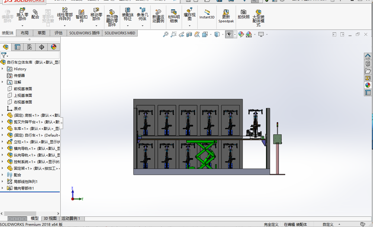Open the View Orientation dropdown arrow
Screen dimensions: 373x227
[211, 34]
